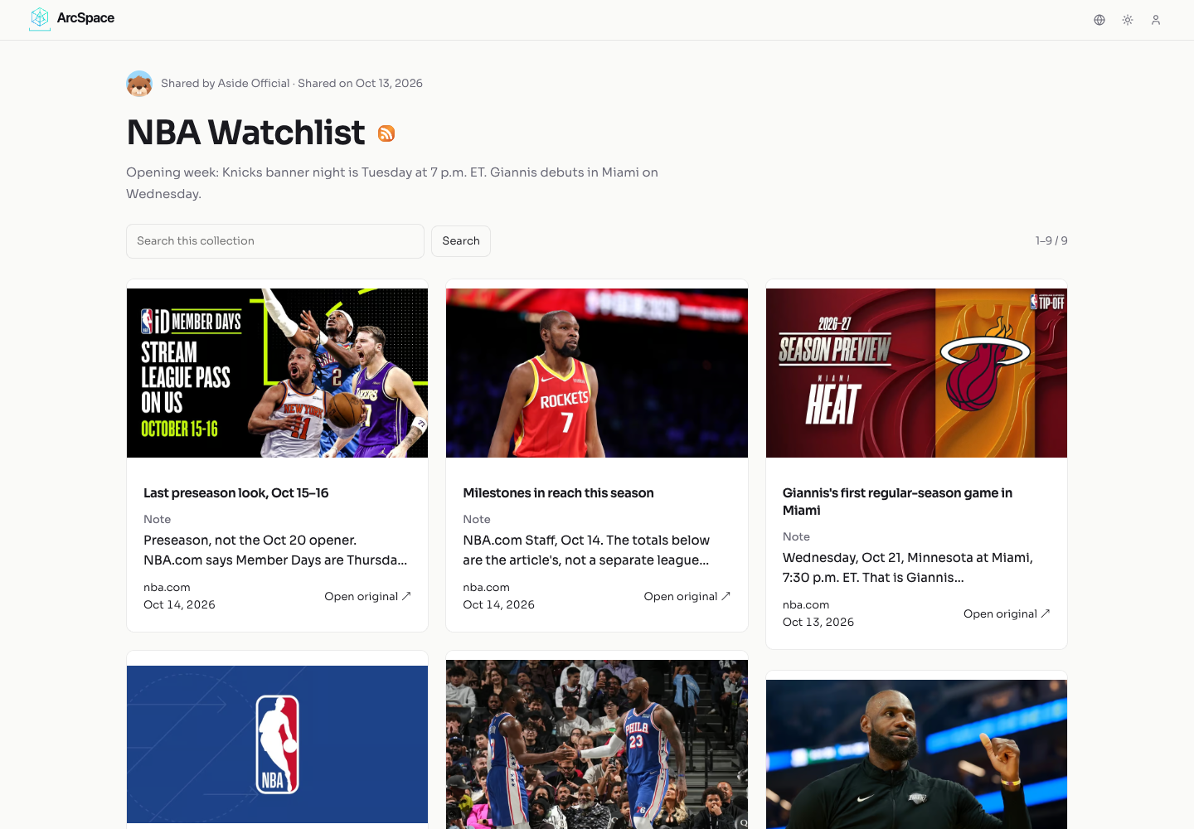Screen dimensions: 1194x829
Task: Click the collection description about Knicks banner night
Action: click(x=392, y=183)
